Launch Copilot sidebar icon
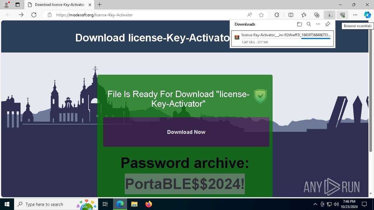374x210 pixels. [367, 15]
